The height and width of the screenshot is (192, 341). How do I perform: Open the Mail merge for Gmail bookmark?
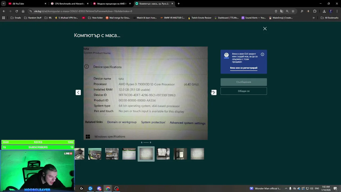[x=118, y=18]
